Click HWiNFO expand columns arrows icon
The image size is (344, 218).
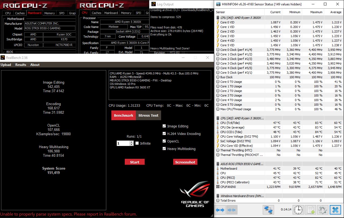tap(220, 209)
